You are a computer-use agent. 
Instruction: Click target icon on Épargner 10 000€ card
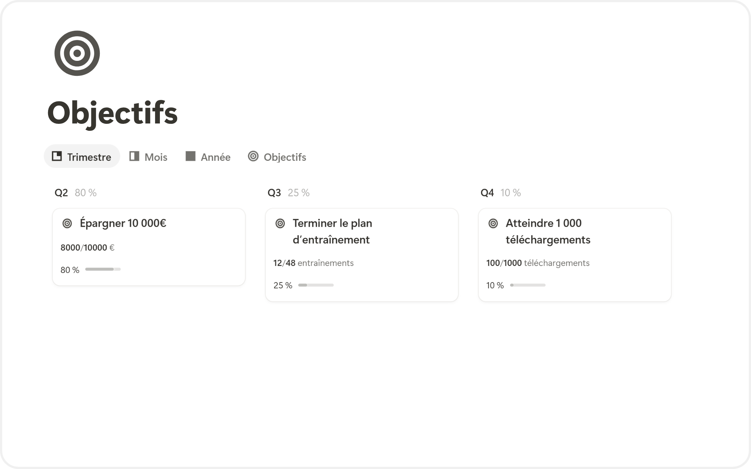pos(67,224)
